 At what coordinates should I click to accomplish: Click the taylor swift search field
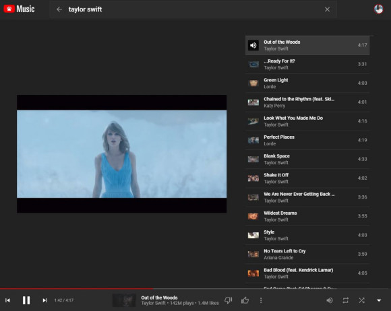click(193, 9)
